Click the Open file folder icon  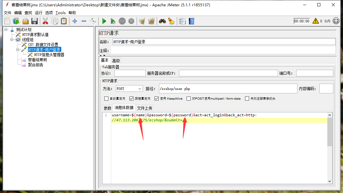point(25,21)
